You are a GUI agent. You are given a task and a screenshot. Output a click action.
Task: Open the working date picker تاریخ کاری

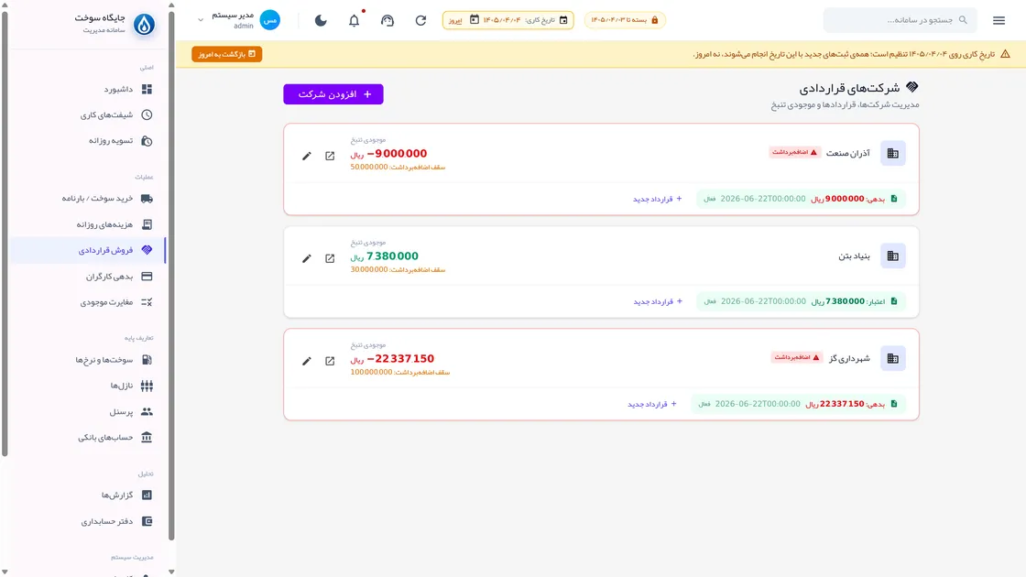508,20
